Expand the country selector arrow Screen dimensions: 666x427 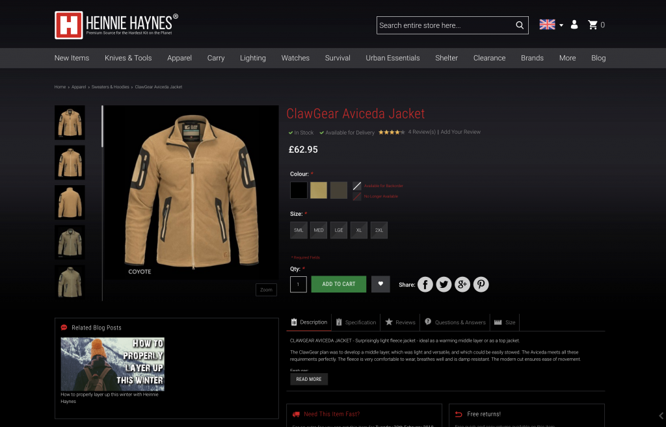(561, 25)
